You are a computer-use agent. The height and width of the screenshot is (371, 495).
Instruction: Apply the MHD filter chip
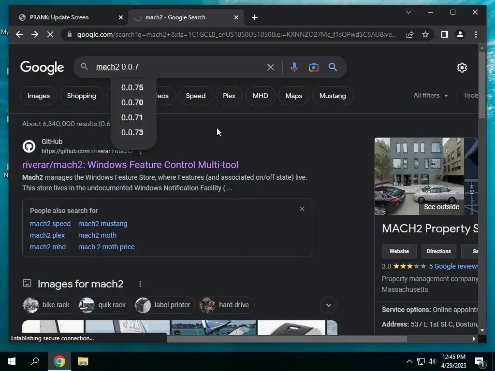click(x=260, y=96)
